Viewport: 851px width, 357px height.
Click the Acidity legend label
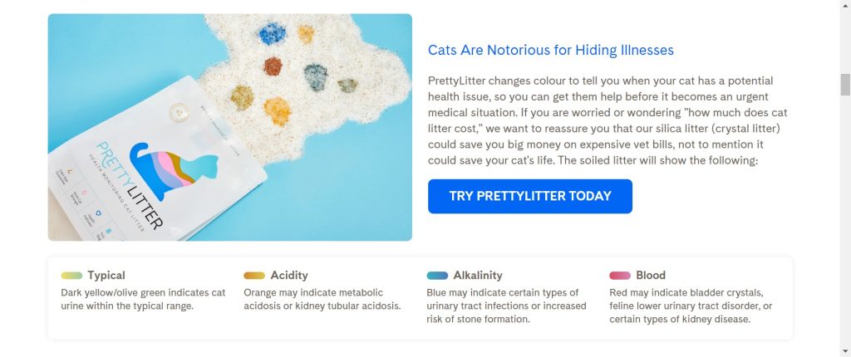point(289,276)
